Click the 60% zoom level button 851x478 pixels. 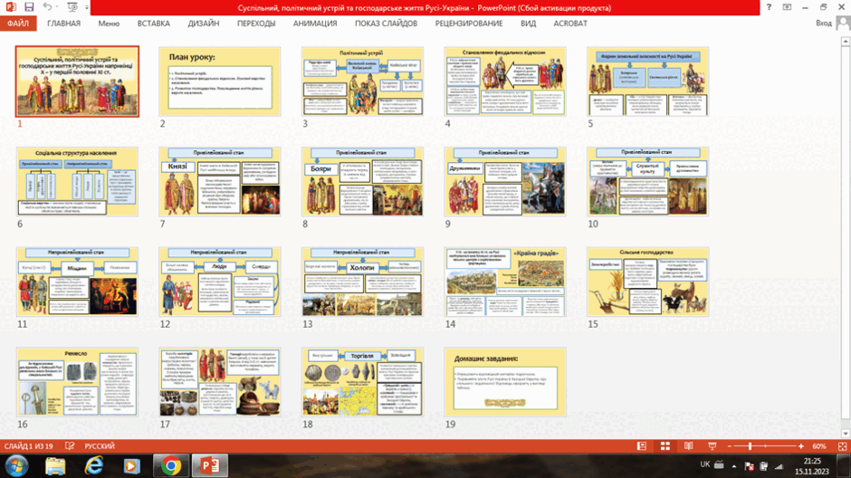tap(819, 446)
